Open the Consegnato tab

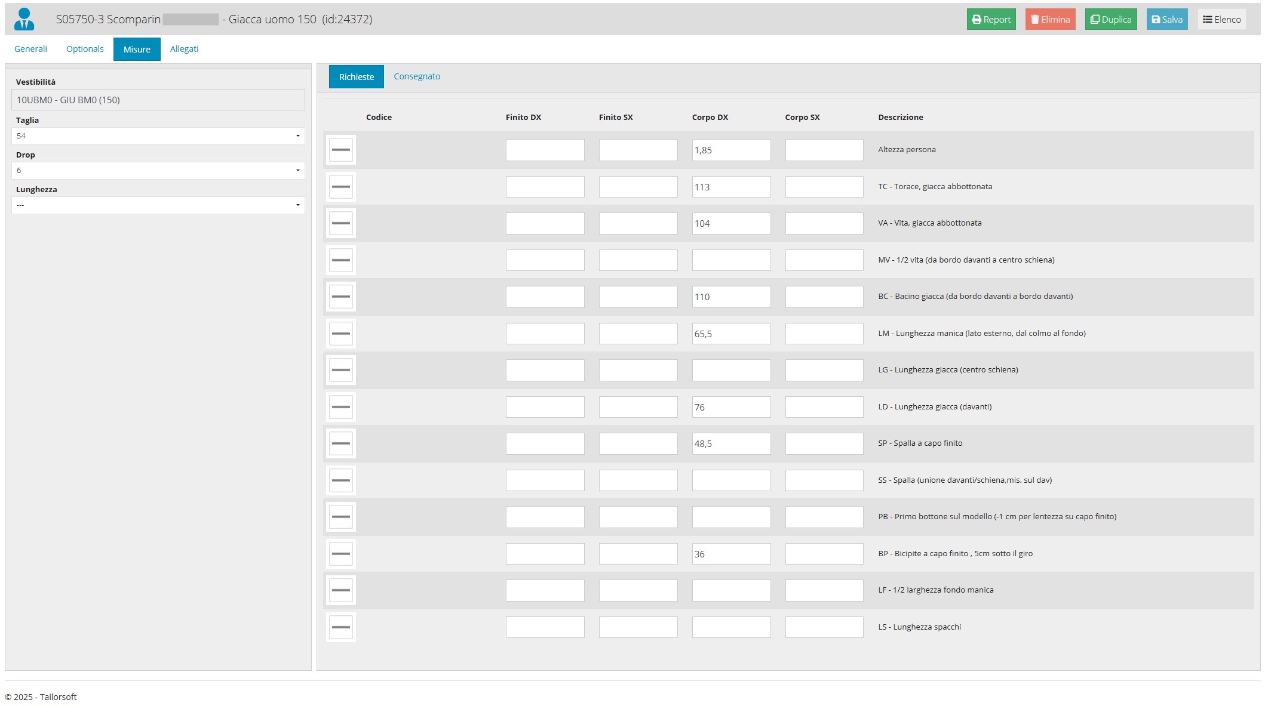coord(417,76)
